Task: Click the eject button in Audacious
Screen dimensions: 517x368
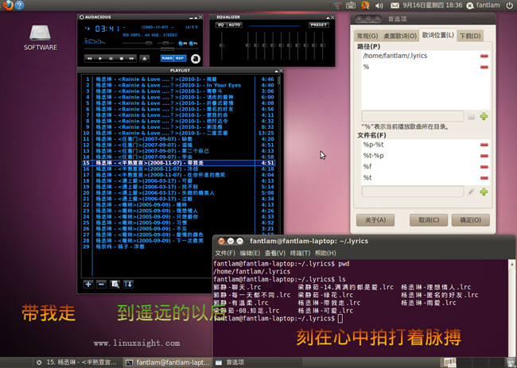Action: tap(144, 58)
